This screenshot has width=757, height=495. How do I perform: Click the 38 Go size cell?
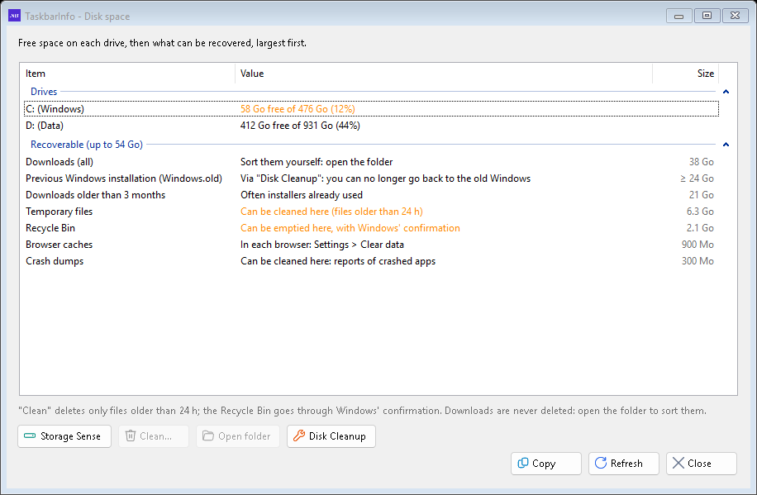tap(701, 162)
